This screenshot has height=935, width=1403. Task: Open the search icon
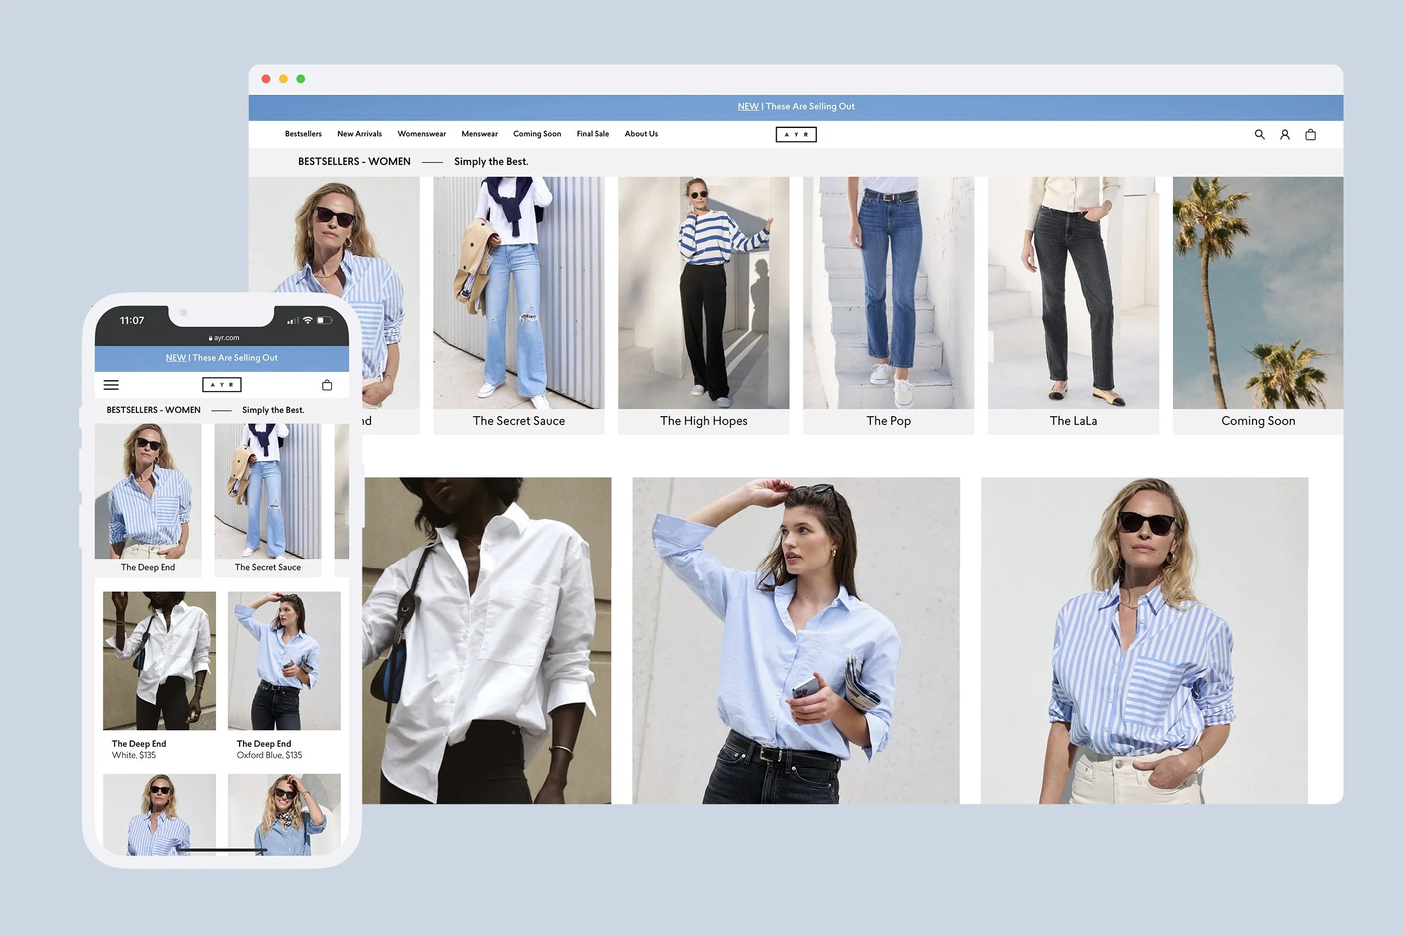(x=1260, y=134)
